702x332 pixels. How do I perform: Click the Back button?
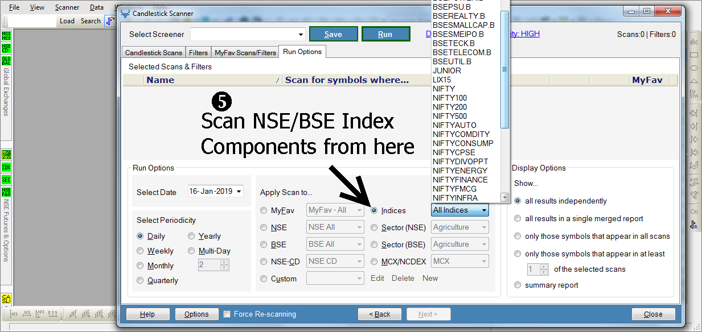(x=380, y=314)
